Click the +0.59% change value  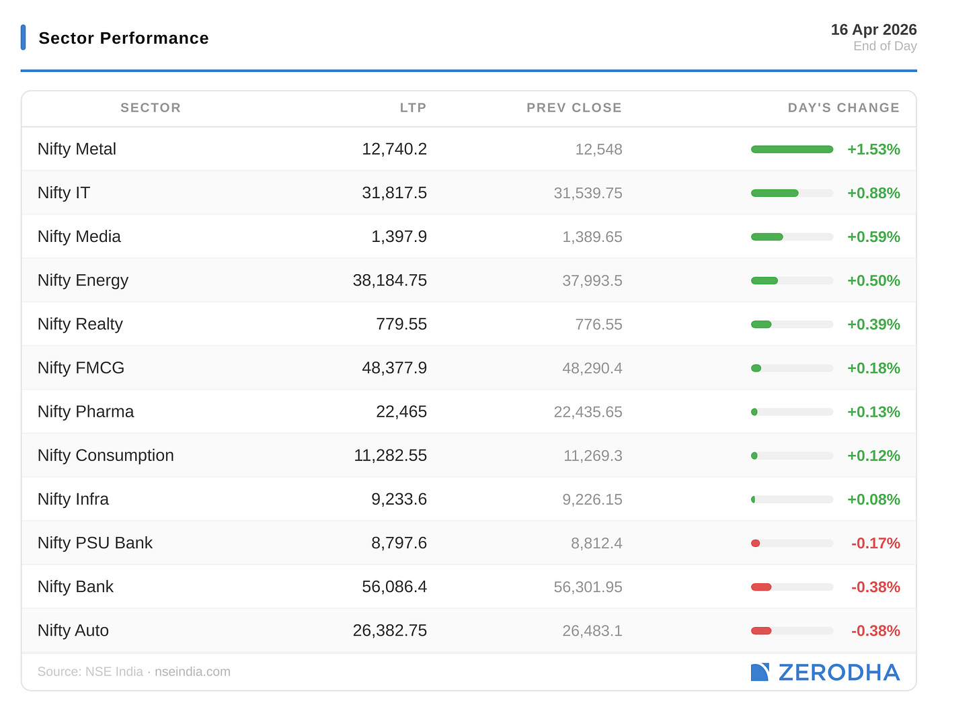click(873, 237)
